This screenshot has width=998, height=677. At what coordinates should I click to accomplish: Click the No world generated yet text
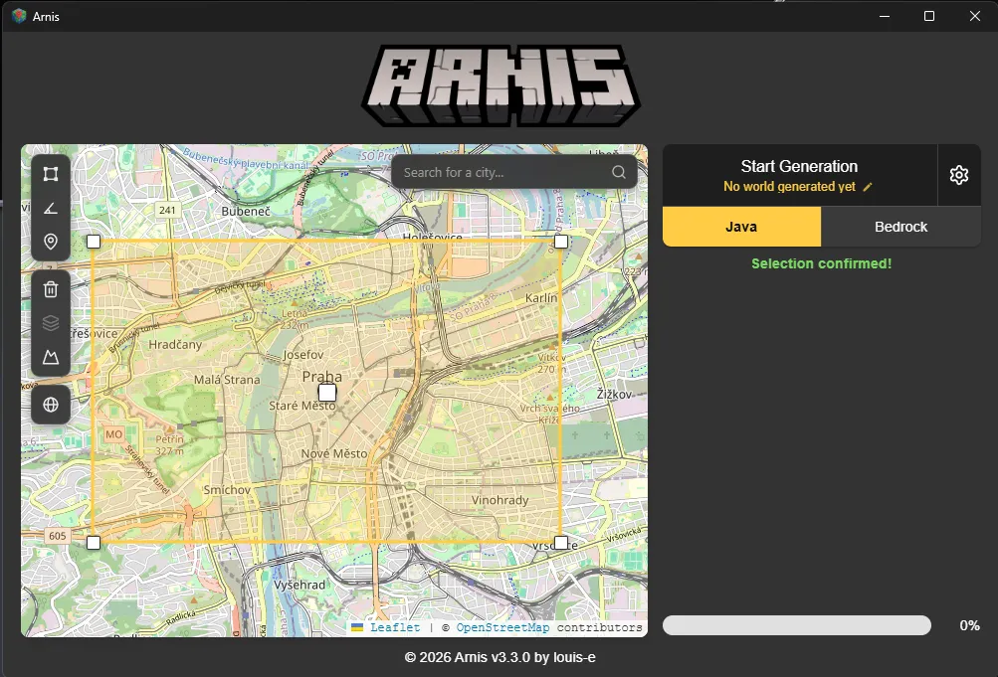pyautogui.click(x=789, y=186)
